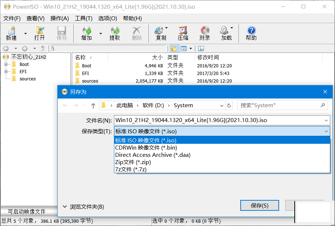Open the 查看(V) menu
The width and height of the screenshot is (335, 226).
point(36,18)
